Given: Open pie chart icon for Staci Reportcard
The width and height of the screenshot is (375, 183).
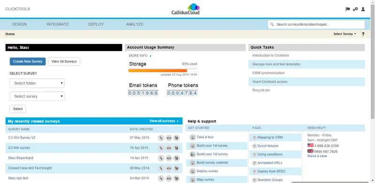Looking at the screenshot, I should (177, 158).
